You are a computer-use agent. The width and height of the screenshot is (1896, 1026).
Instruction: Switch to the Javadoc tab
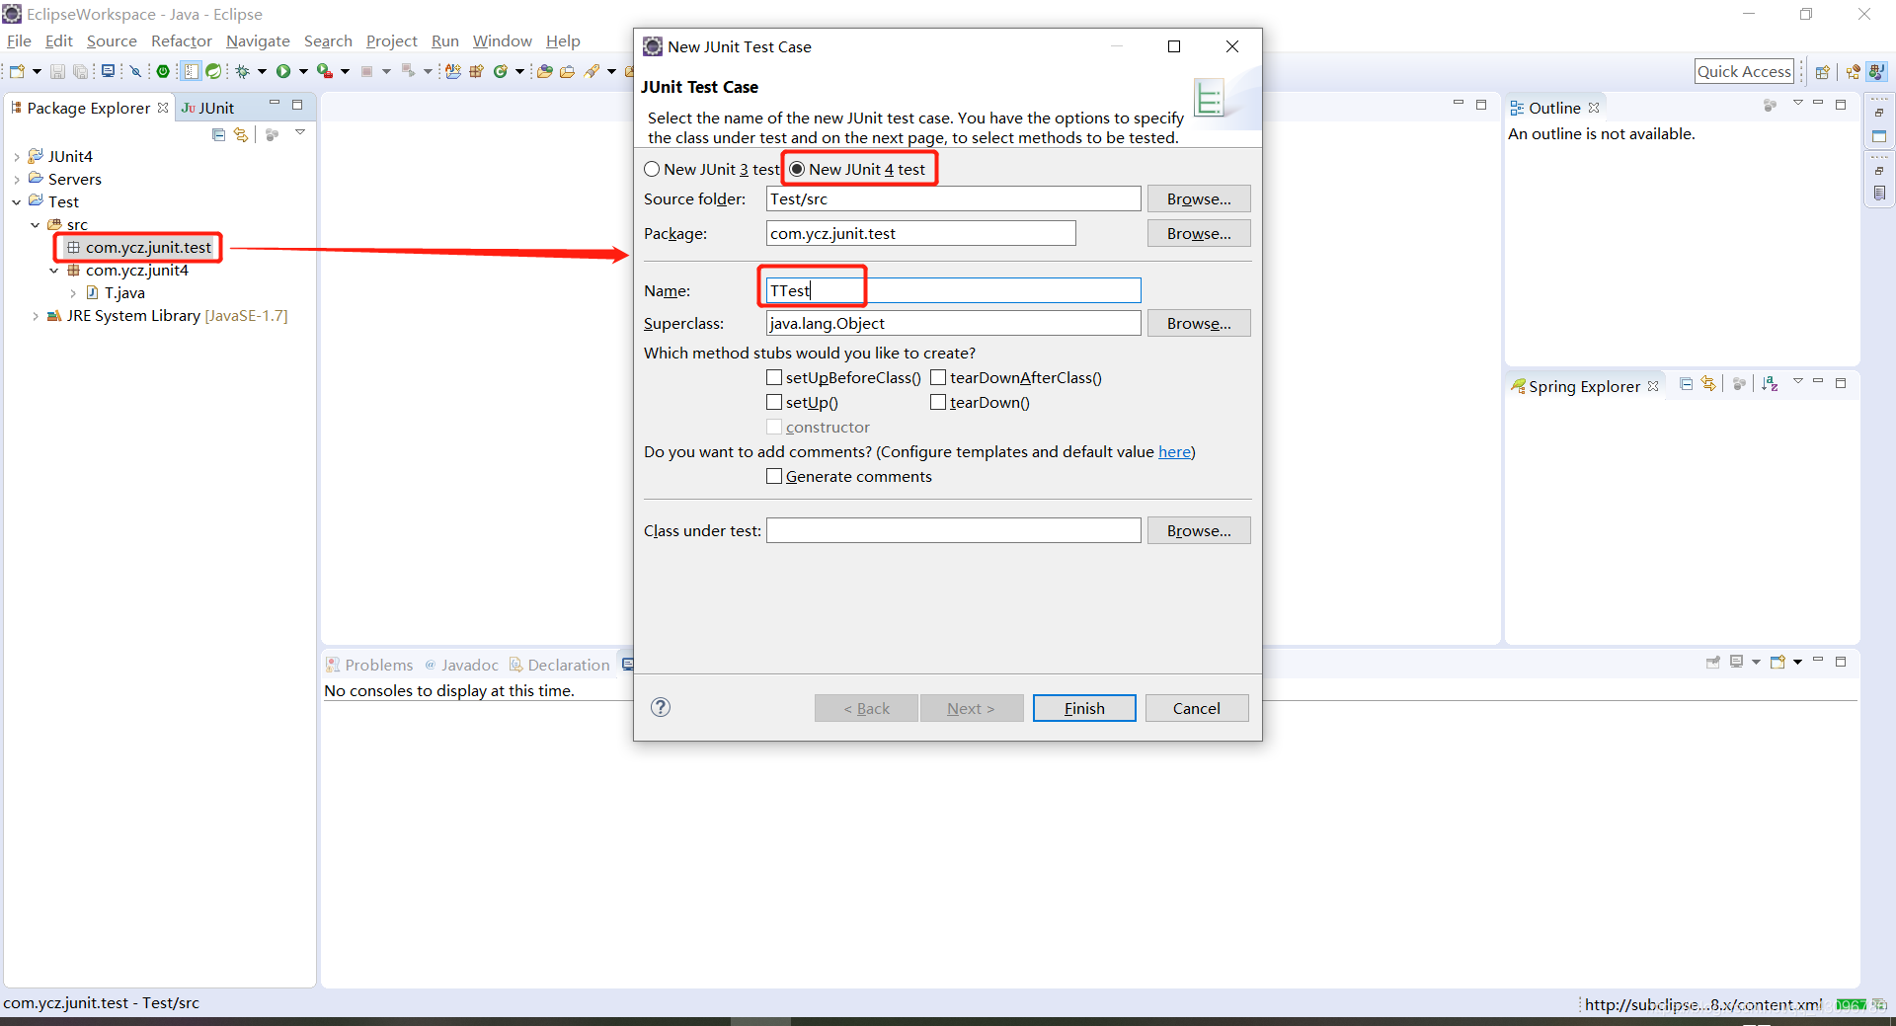pos(461,665)
